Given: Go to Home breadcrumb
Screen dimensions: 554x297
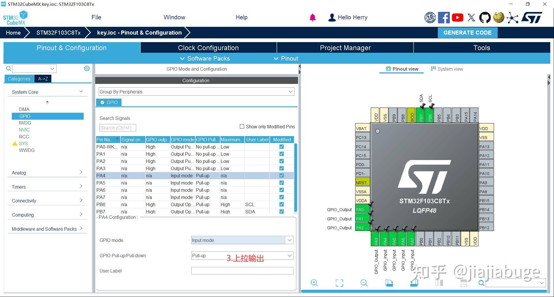Looking at the screenshot, I should click(x=13, y=33).
